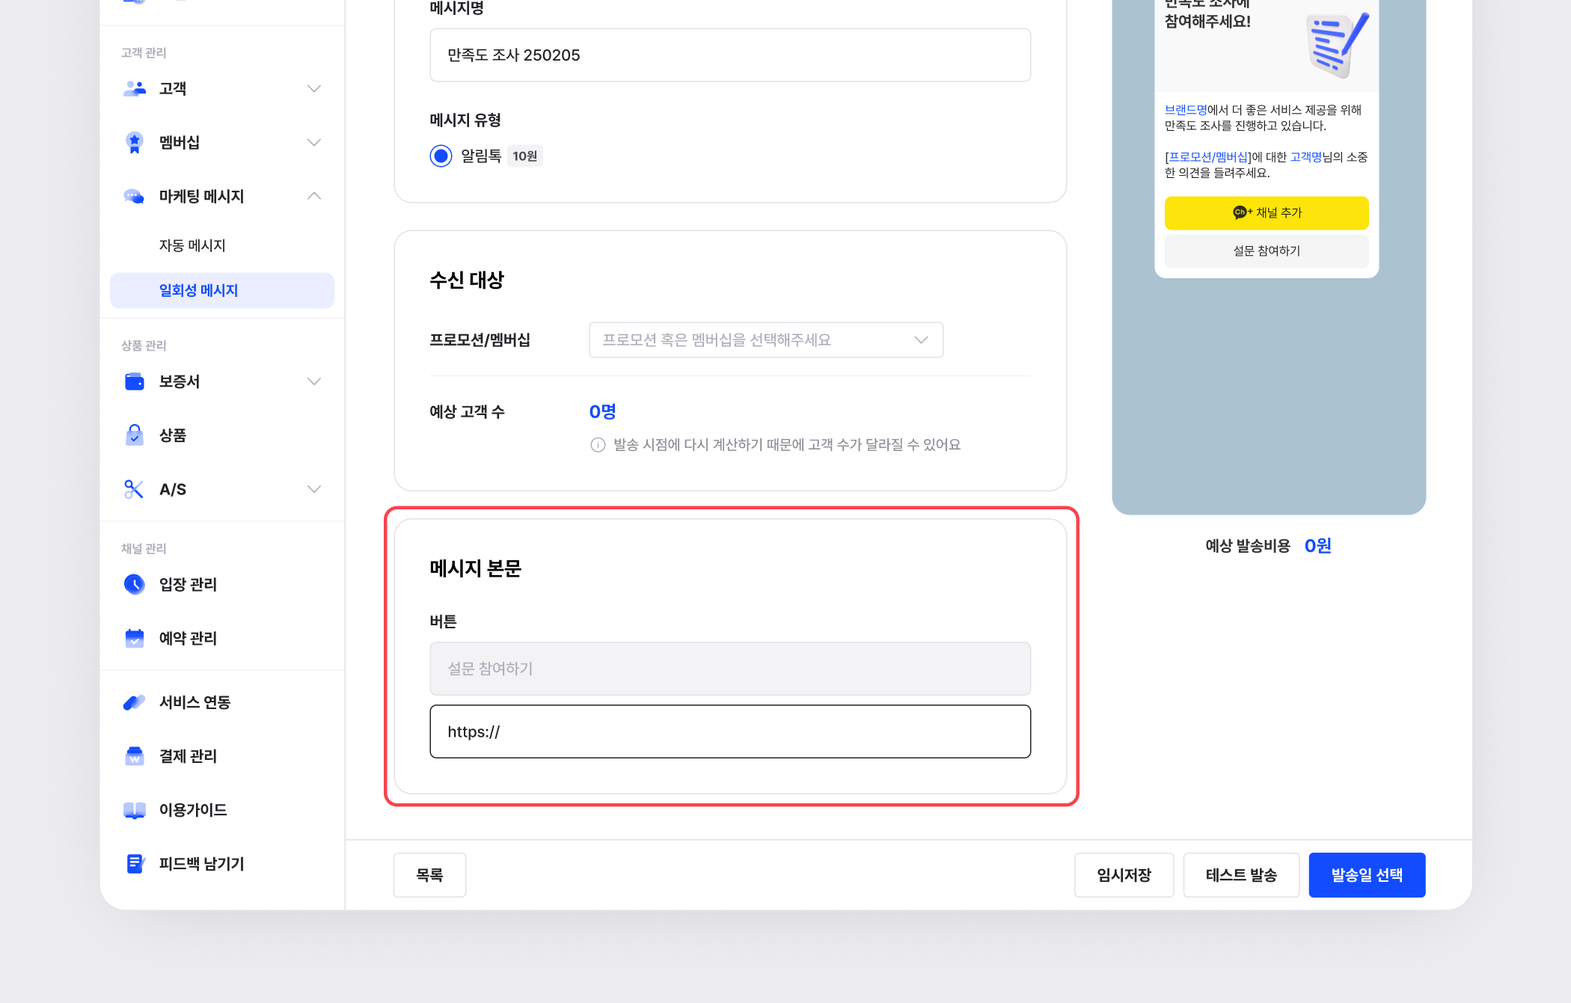Click the 입장 관리 clock icon
The image size is (1571, 1003).
pos(135,584)
